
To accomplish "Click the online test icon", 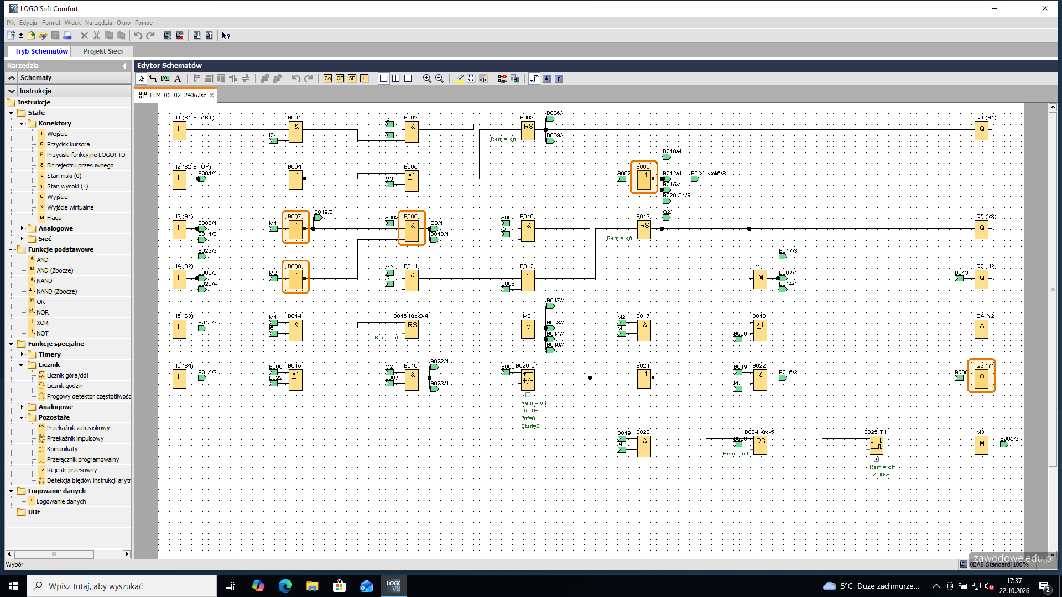I will click(x=514, y=78).
